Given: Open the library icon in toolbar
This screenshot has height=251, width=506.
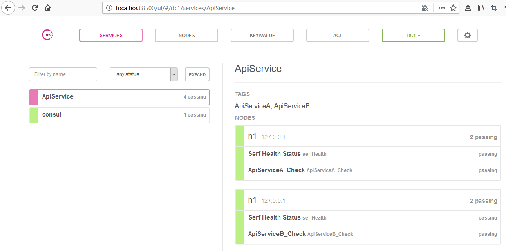Looking at the screenshot, I should click(x=481, y=8).
